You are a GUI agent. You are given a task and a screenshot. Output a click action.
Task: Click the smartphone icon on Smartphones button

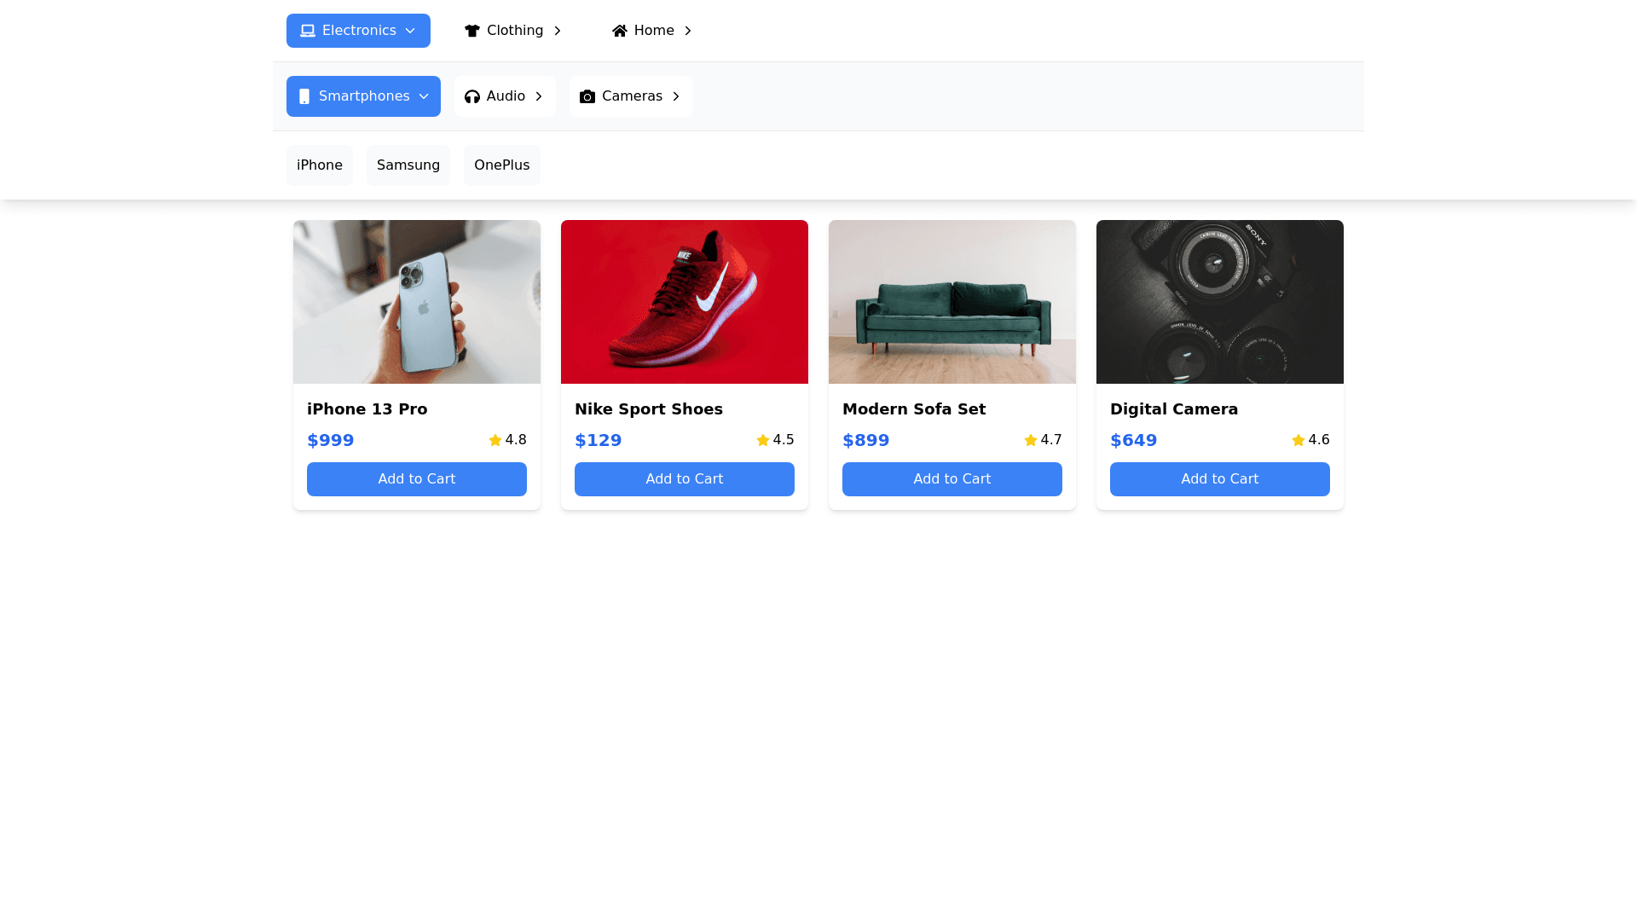click(304, 96)
